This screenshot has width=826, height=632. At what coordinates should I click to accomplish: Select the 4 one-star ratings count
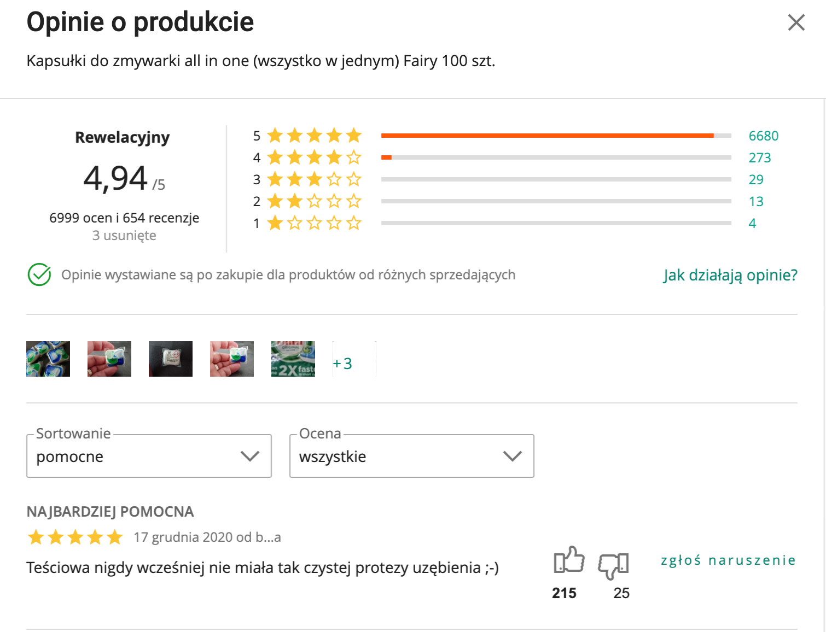[752, 223]
